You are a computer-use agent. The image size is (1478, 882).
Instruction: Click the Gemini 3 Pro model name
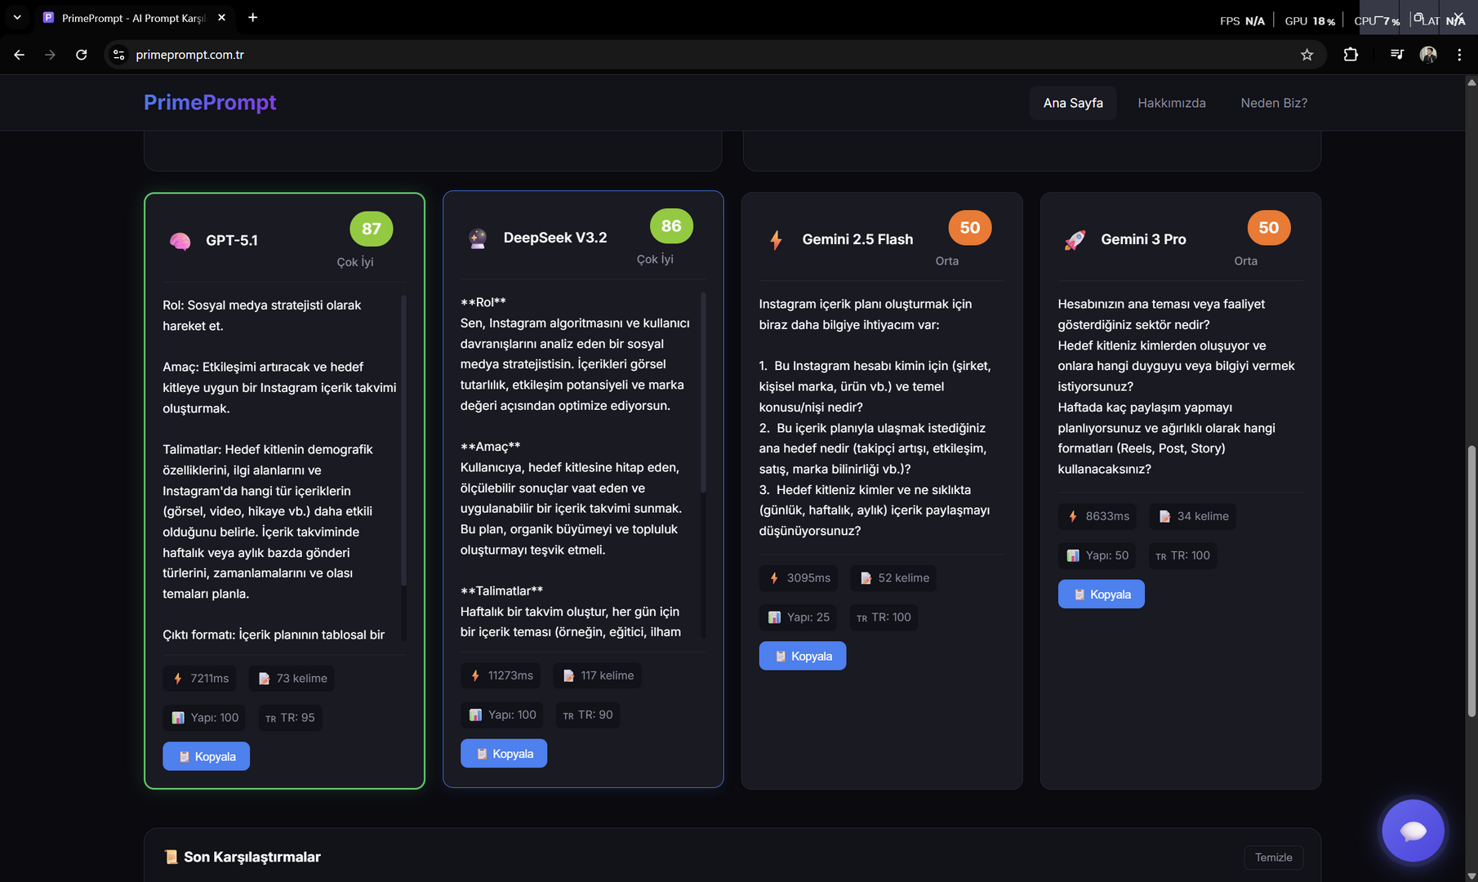pos(1143,239)
